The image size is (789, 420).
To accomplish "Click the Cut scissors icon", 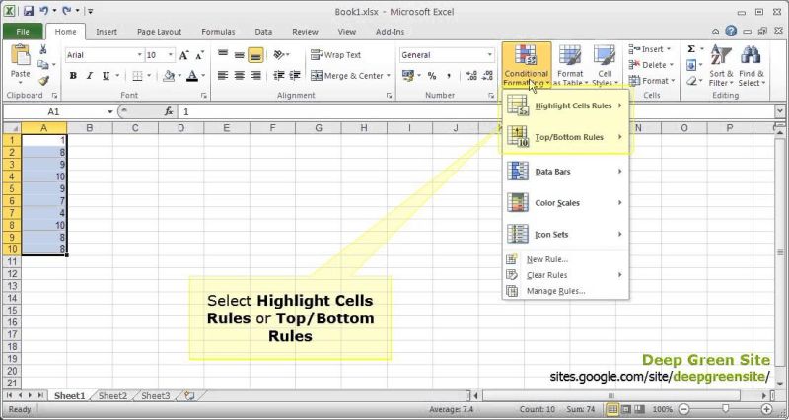I will (43, 49).
